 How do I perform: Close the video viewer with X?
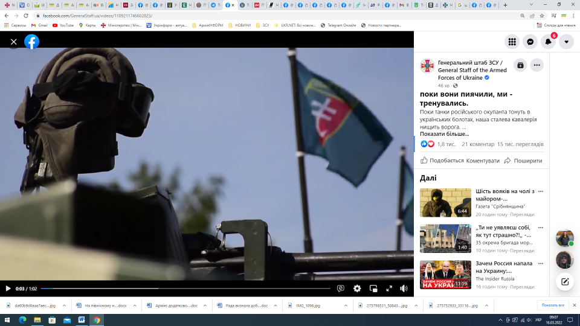pyautogui.click(x=13, y=42)
